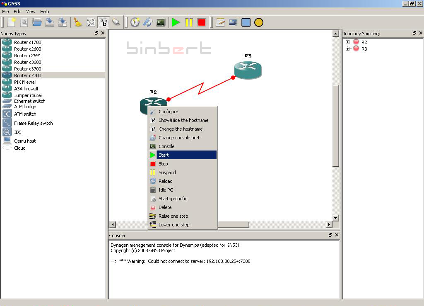The height and width of the screenshot is (306, 424).
Task: Choose Show/Hide the hostname menu entry
Action: 183,120
